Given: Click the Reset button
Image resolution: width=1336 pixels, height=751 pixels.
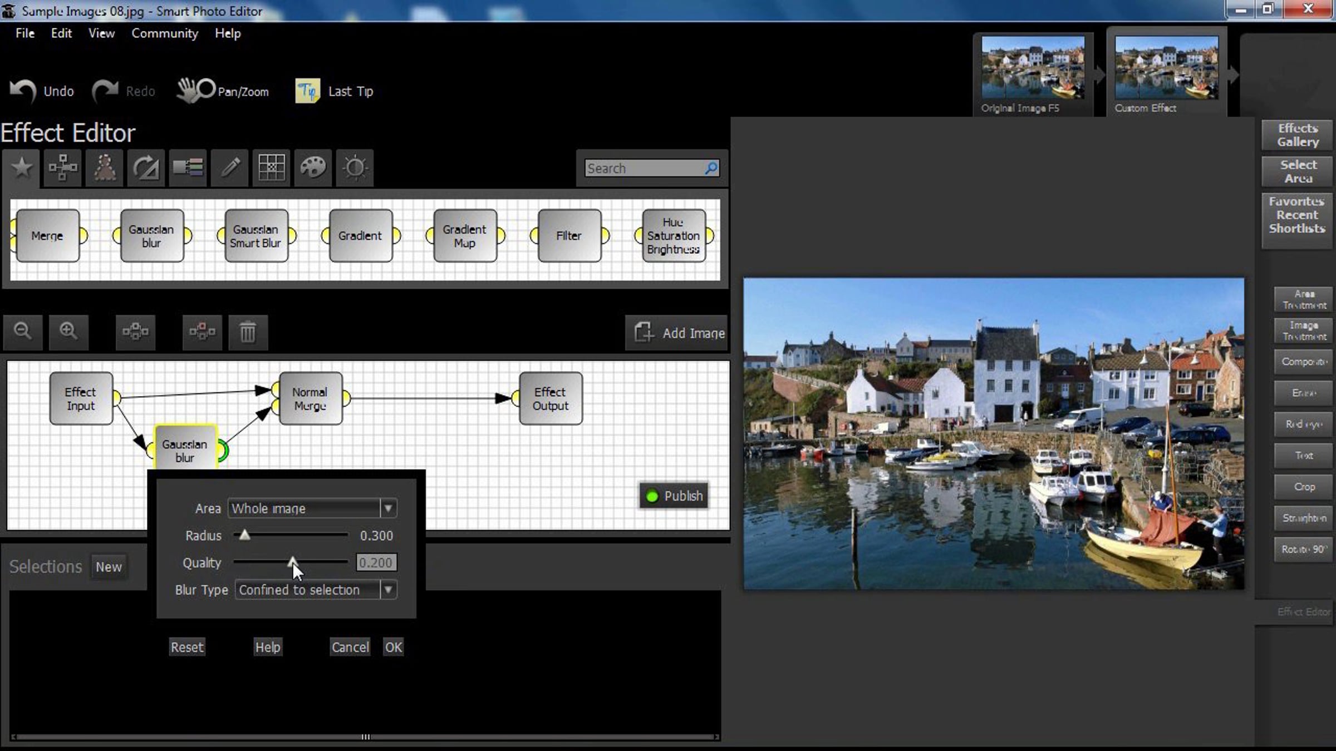Looking at the screenshot, I should pyautogui.click(x=187, y=647).
